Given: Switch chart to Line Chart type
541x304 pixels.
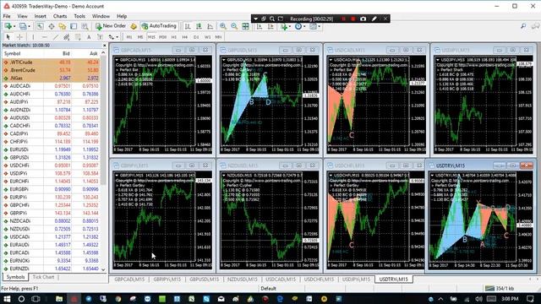Looking at the screenshot, I should [210, 26].
